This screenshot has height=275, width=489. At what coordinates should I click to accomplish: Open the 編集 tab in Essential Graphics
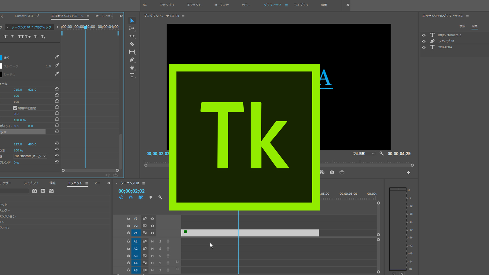(474, 26)
